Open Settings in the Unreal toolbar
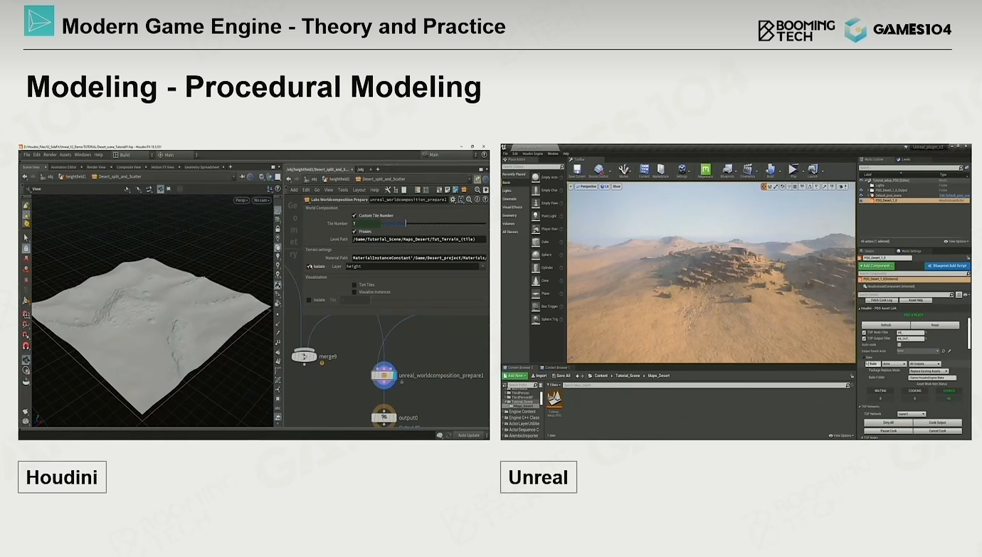 pyautogui.click(x=682, y=169)
